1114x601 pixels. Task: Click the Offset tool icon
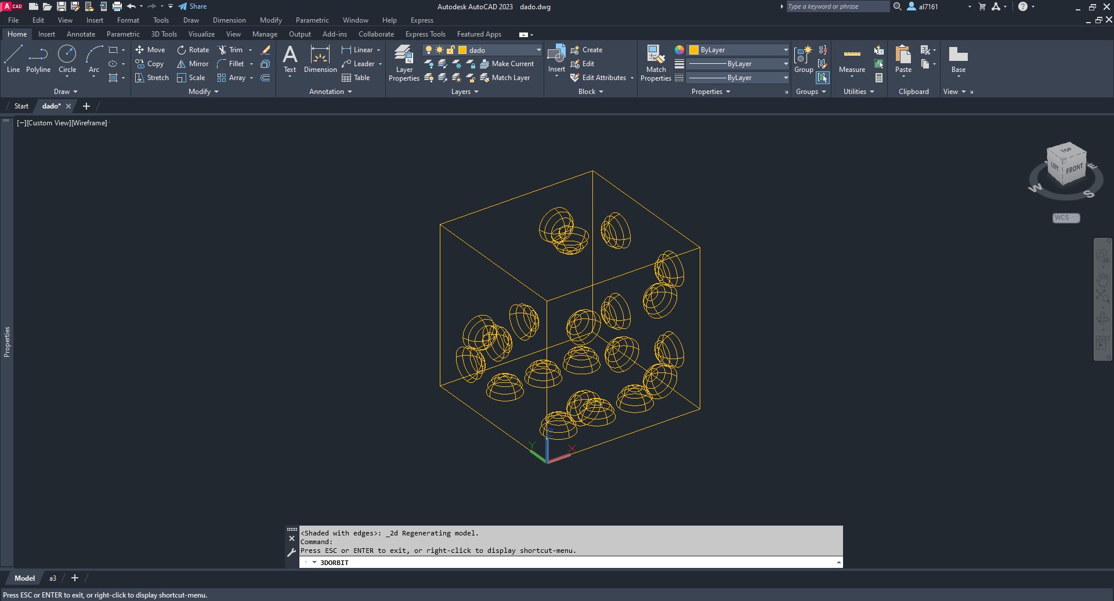pyautogui.click(x=266, y=78)
